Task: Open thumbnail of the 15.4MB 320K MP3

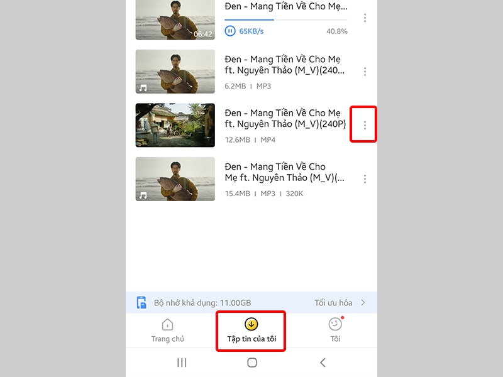Action: point(175,179)
